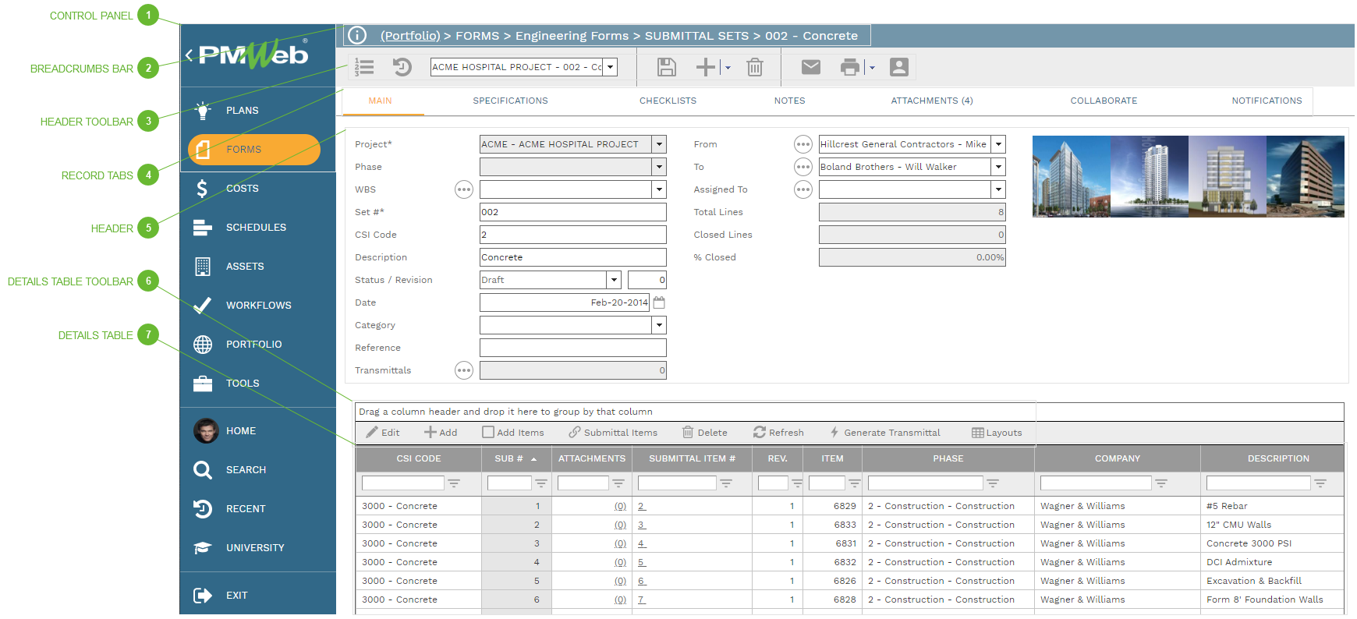Click the Refresh button in table toolbar
The height and width of the screenshot is (619, 1357).
click(x=778, y=433)
